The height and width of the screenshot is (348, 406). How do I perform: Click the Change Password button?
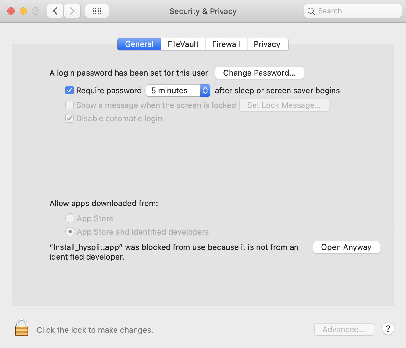coord(259,73)
